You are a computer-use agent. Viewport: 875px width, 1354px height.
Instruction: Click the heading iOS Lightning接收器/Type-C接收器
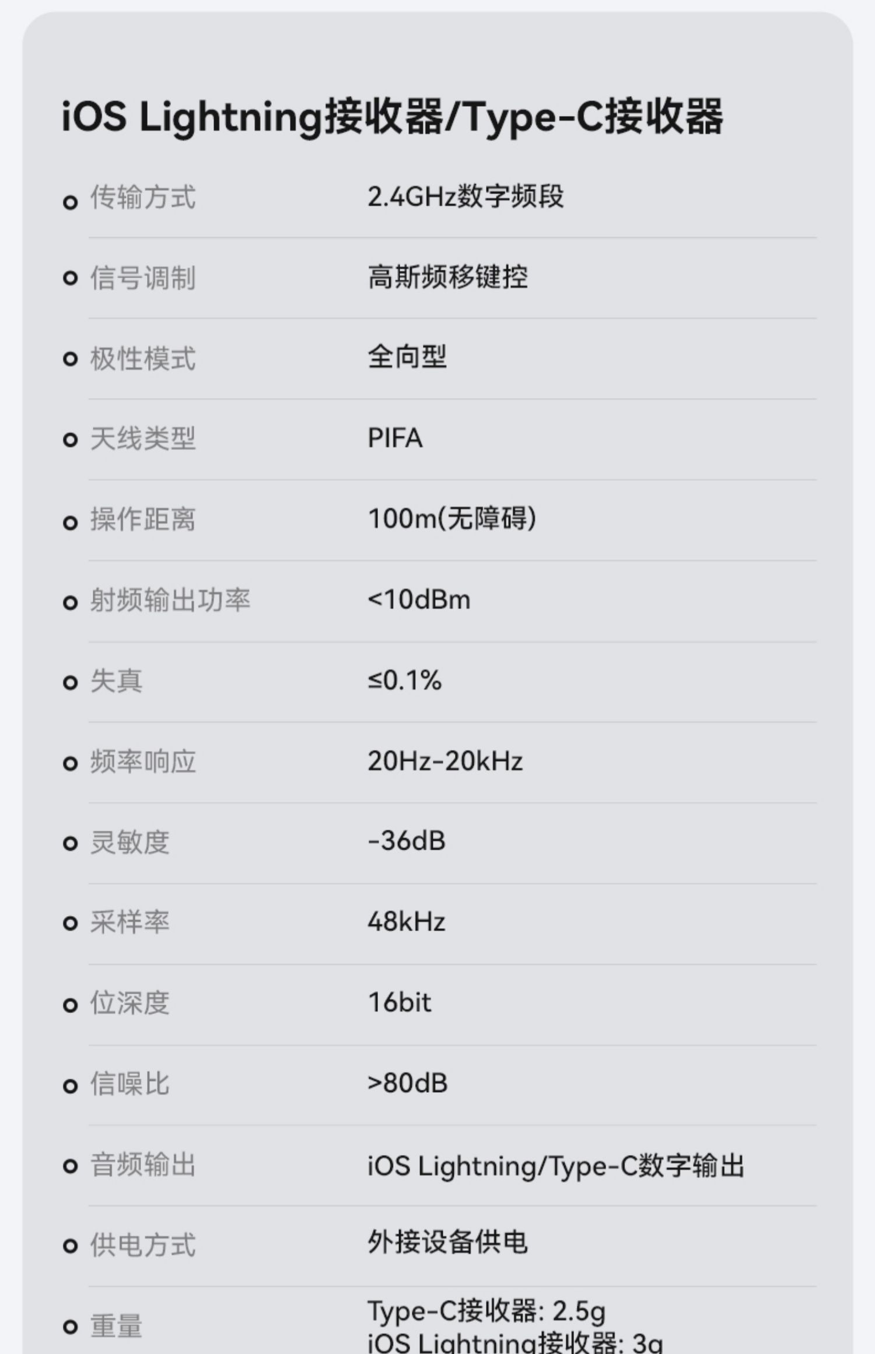[392, 117]
